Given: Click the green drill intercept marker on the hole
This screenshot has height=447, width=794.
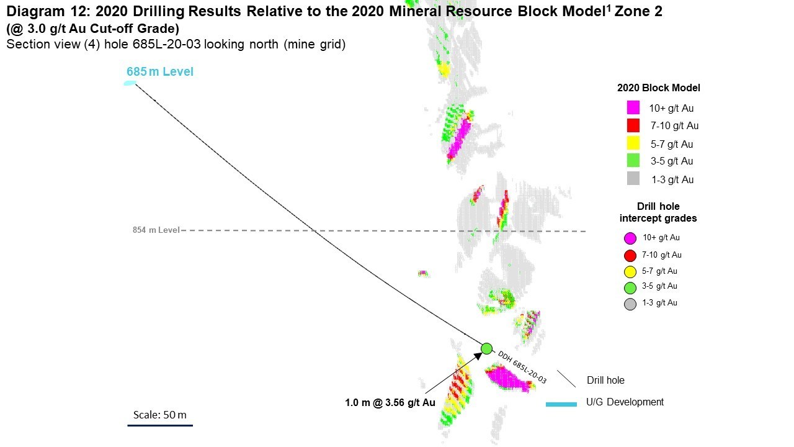Looking at the screenshot, I should pyautogui.click(x=486, y=348).
